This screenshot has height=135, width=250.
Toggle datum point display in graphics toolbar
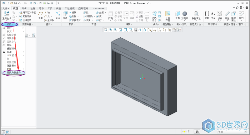click(164, 30)
